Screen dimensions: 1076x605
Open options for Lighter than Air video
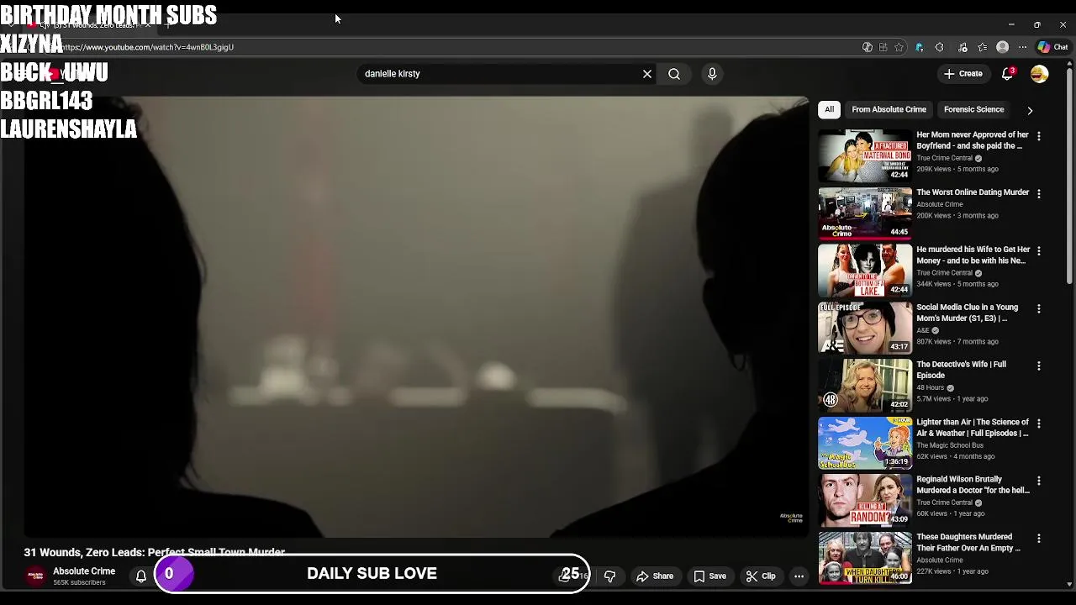coord(1039,423)
